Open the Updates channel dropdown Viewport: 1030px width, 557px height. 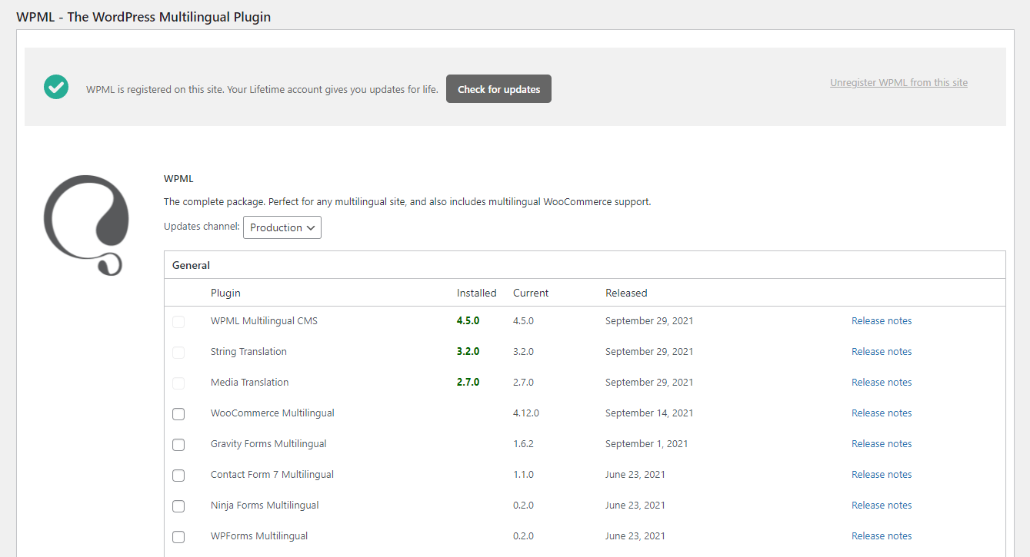pyautogui.click(x=282, y=227)
